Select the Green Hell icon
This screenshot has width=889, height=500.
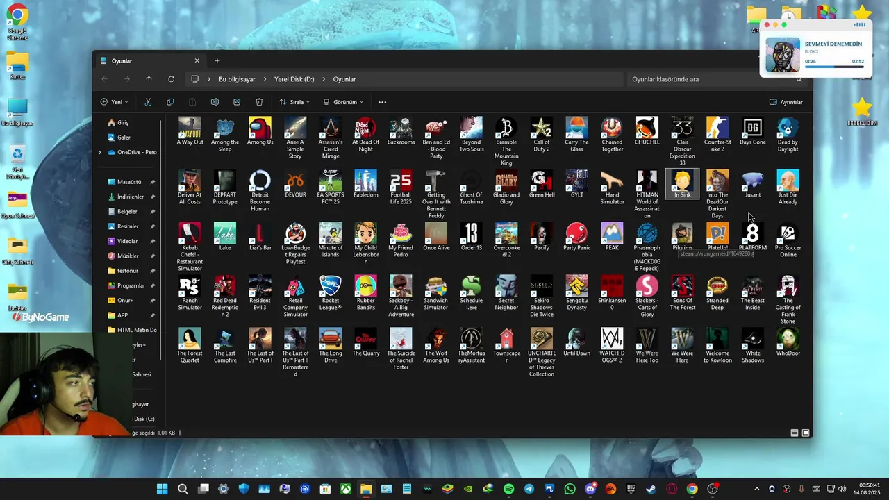pyautogui.click(x=542, y=184)
